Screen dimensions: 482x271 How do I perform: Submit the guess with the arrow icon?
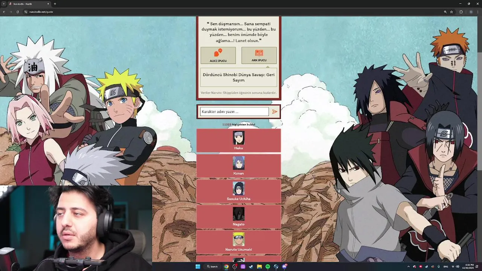[275, 111]
